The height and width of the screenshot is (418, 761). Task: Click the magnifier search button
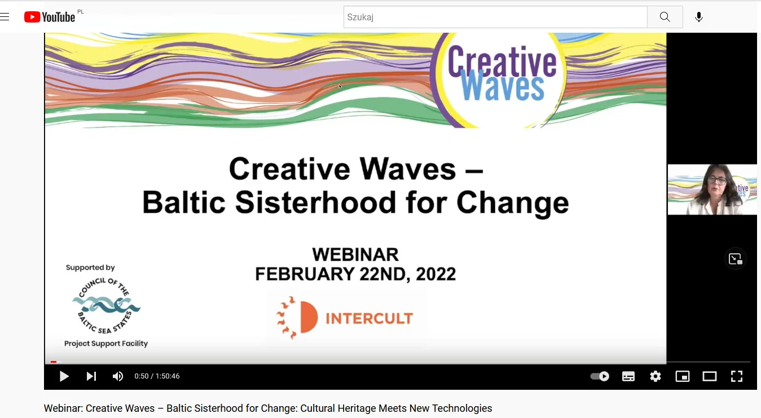click(x=665, y=17)
